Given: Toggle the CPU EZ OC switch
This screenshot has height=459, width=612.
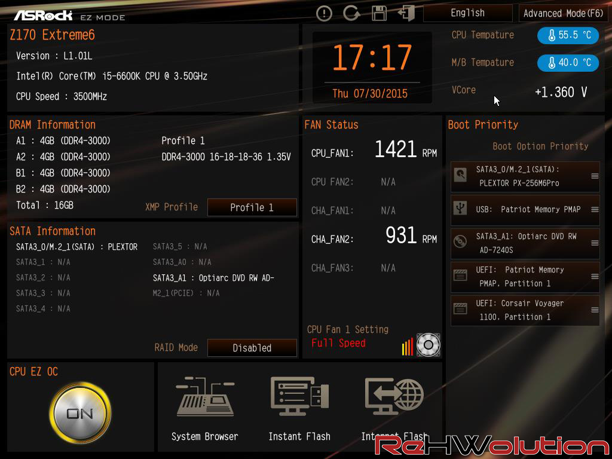Looking at the screenshot, I should 80,413.
